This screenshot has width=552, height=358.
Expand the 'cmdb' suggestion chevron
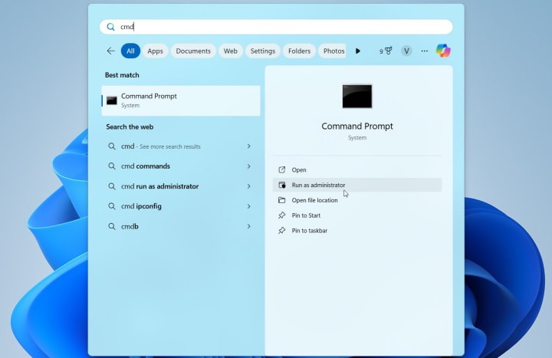pyautogui.click(x=249, y=226)
